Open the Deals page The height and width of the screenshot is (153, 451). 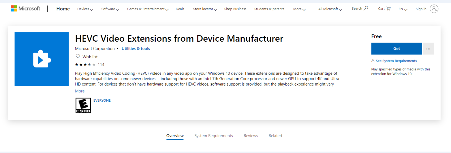[x=180, y=9]
